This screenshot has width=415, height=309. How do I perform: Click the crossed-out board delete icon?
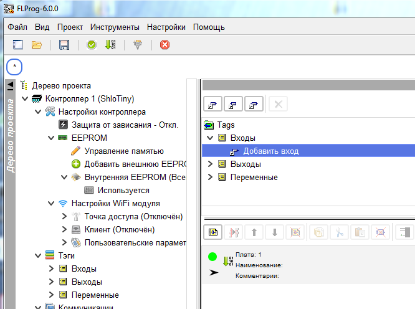tap(295, 232)
